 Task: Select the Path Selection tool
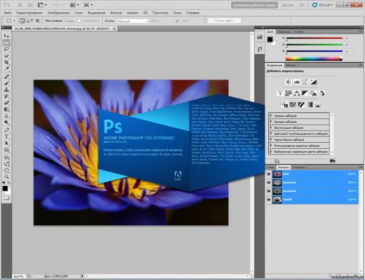pos(7,143)
